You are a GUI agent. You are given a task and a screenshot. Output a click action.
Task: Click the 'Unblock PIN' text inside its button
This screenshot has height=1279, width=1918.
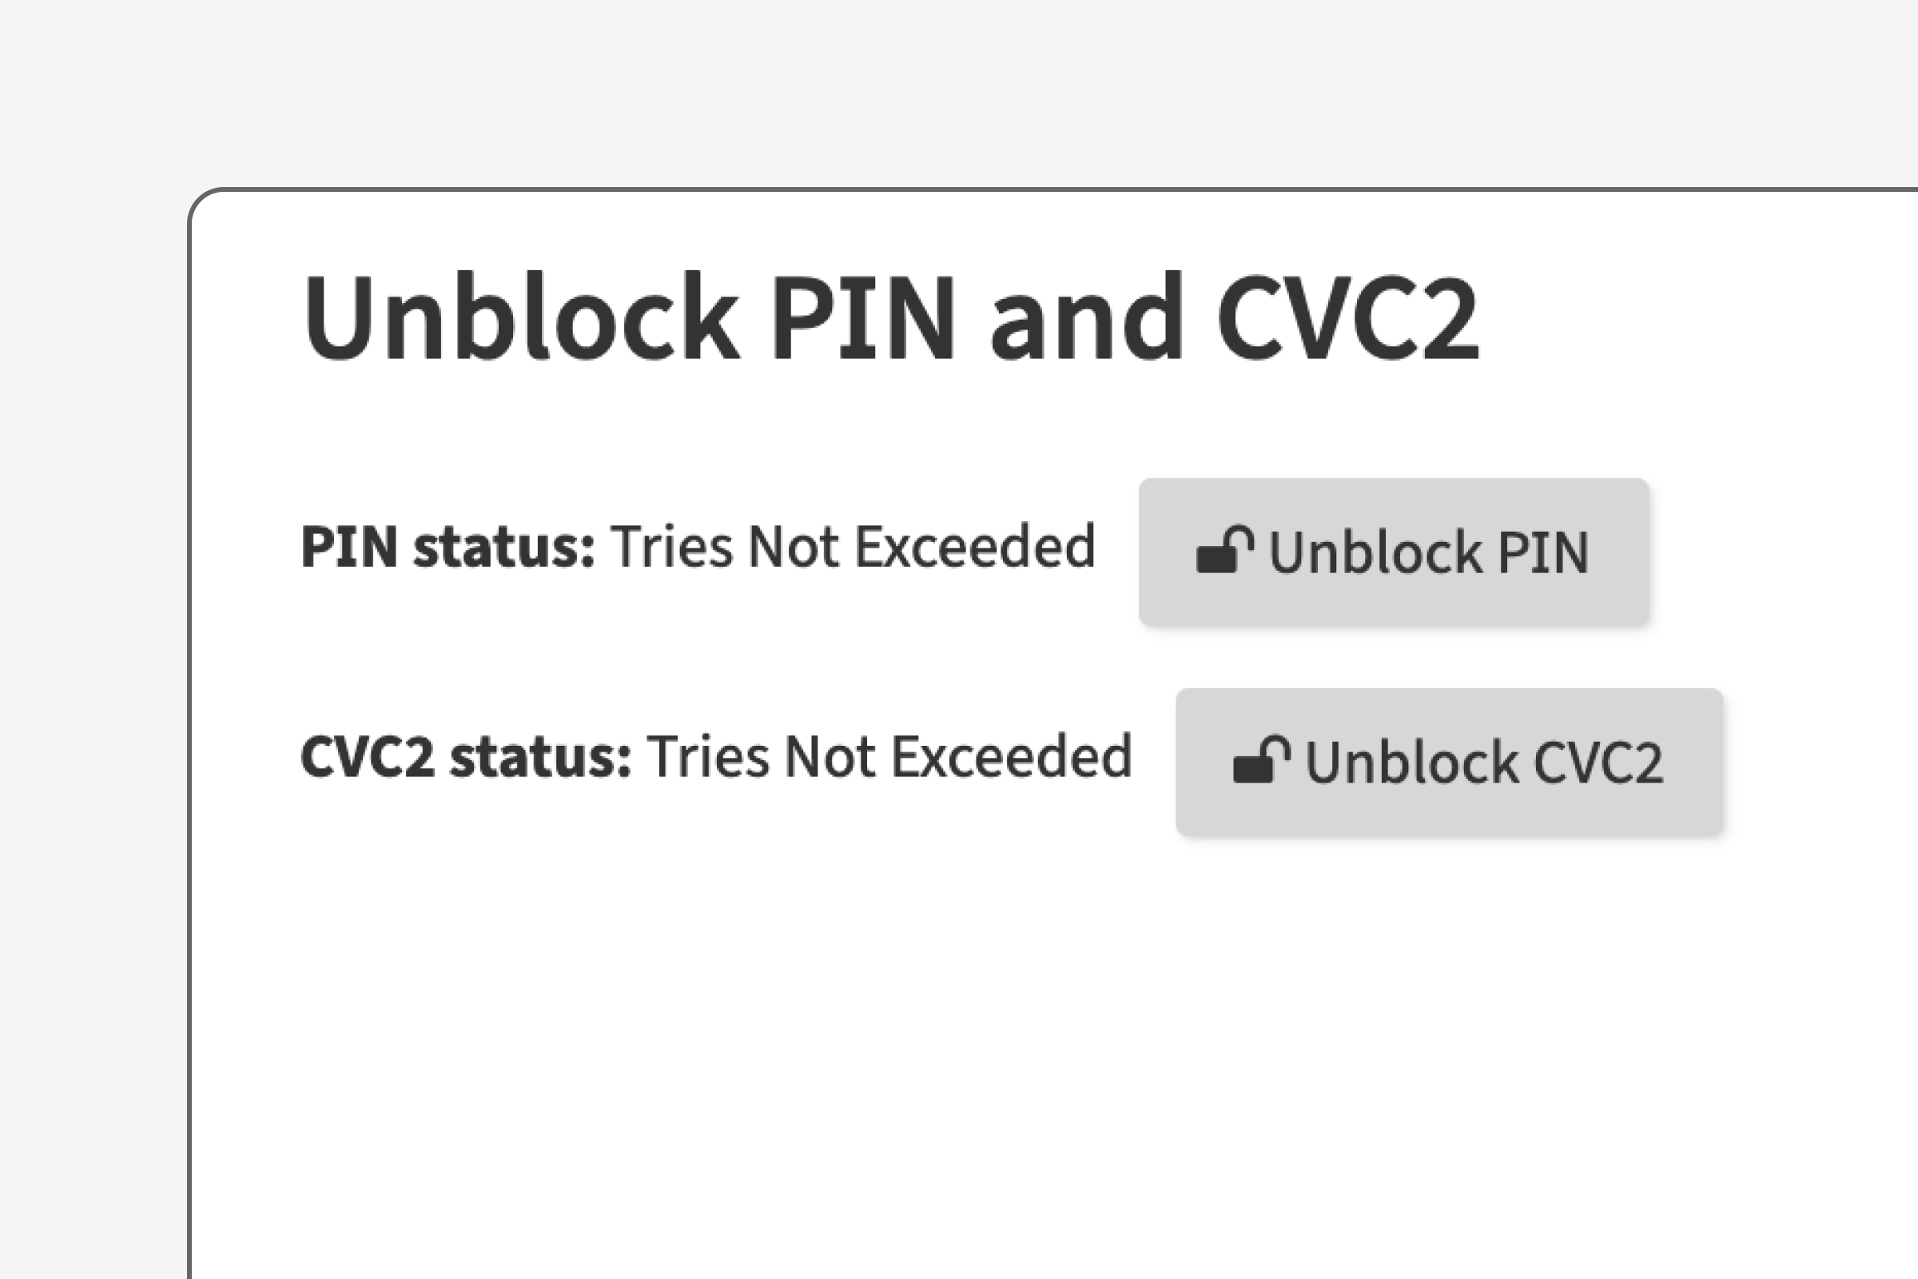click(x=1429, y=553)
